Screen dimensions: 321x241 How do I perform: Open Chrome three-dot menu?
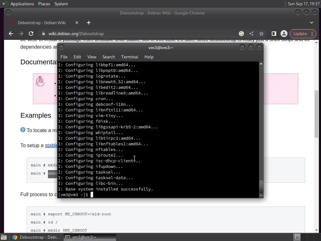tap(312, 34)
